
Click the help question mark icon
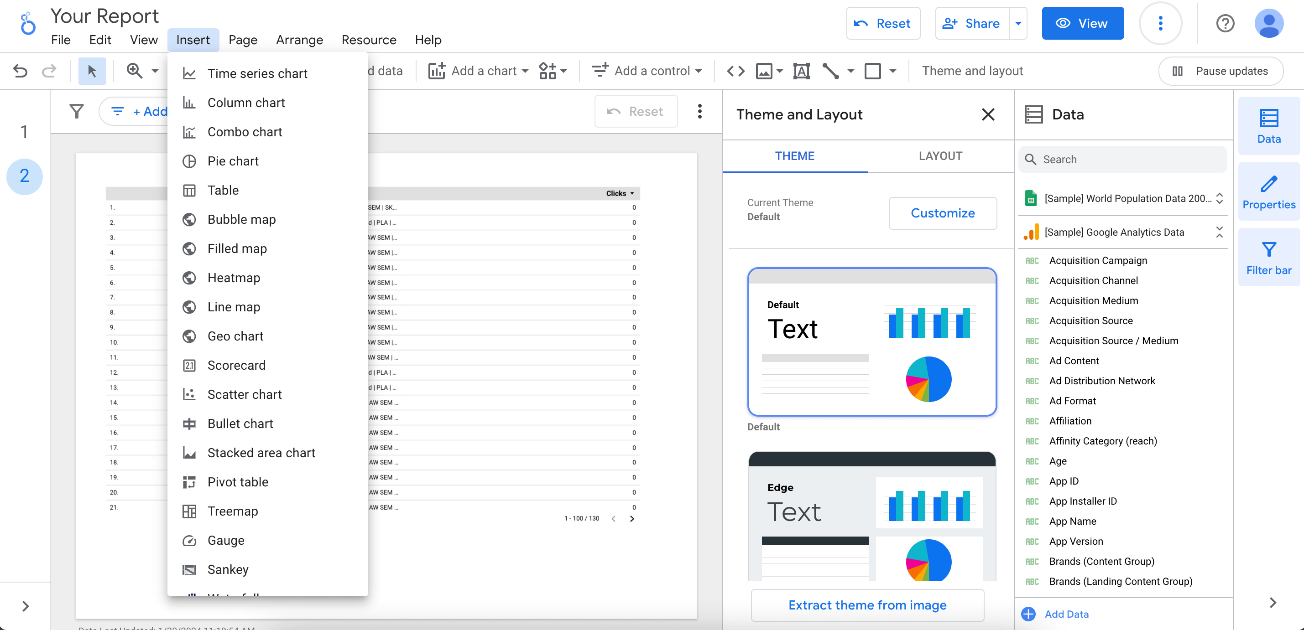1225,23
